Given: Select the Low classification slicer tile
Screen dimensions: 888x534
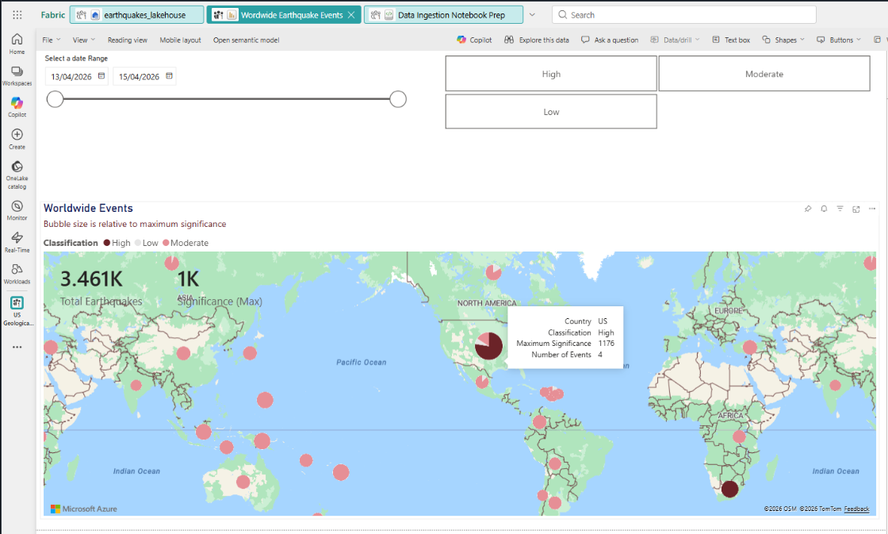Looking at the screenshot, I should coord(551,112).
